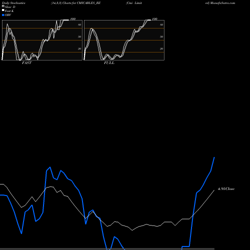Click the blue OBV legend swatch
Screen dimensions: 250x250
click(x=3, y=15)
